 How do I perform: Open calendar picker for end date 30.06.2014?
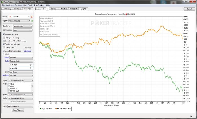[31, 68]
